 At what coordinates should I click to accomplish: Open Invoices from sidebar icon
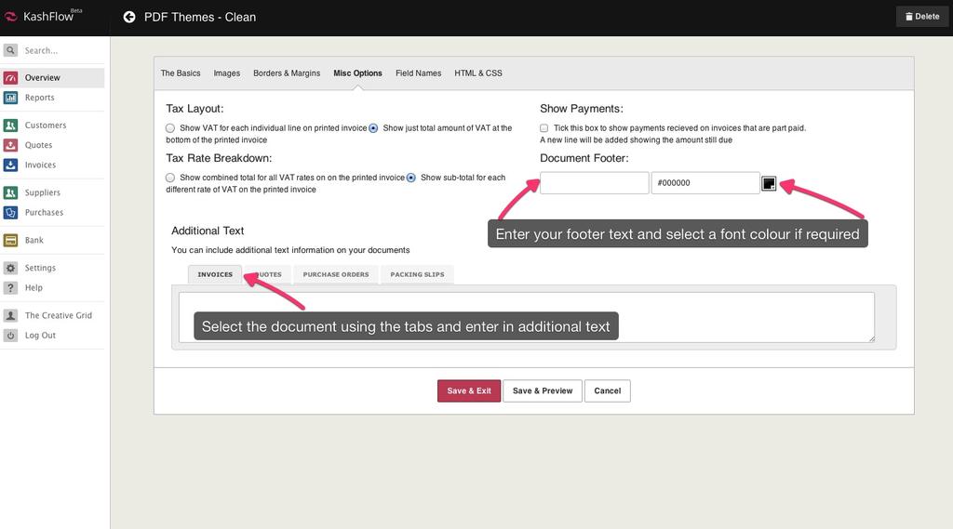[11, 165]
